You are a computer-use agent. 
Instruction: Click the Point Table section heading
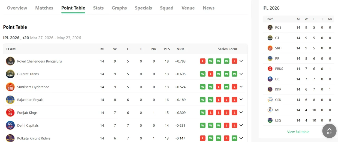click(x=15, y=27)
